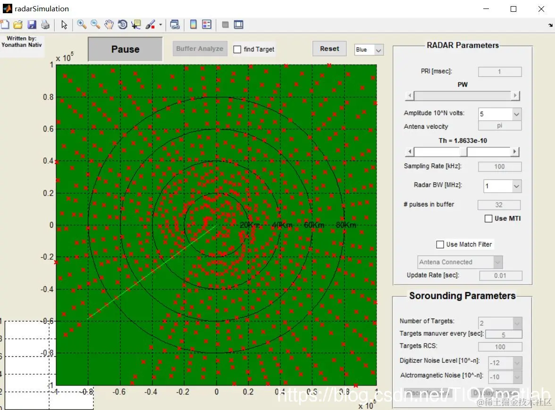Screen dimensions: 555x410
Task: Click the 20Km range ring label
Action: pyautogui.click(x=250, y=225)
